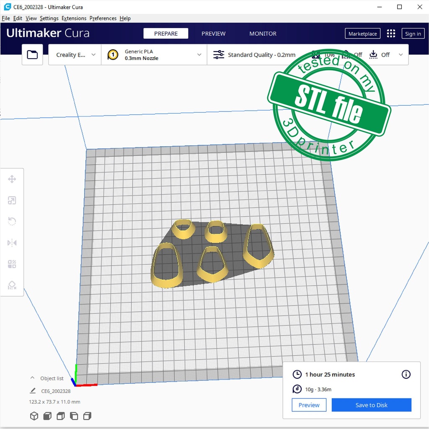This screenshot has height=429, width=429.
Task: Open Per Model Settings tool
Action: pos(12,264)
